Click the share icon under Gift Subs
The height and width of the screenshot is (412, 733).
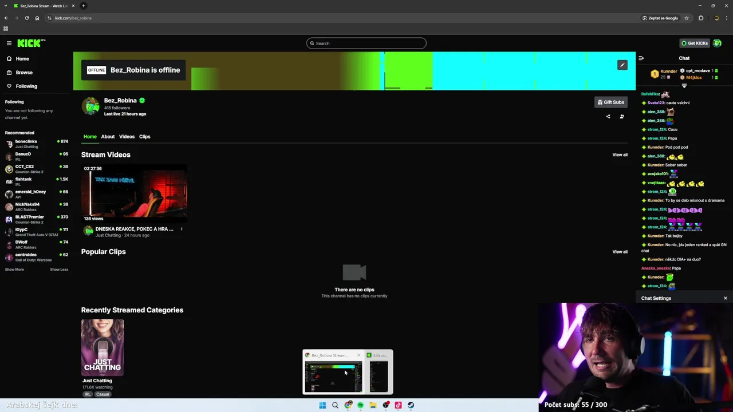pos(608,117)
